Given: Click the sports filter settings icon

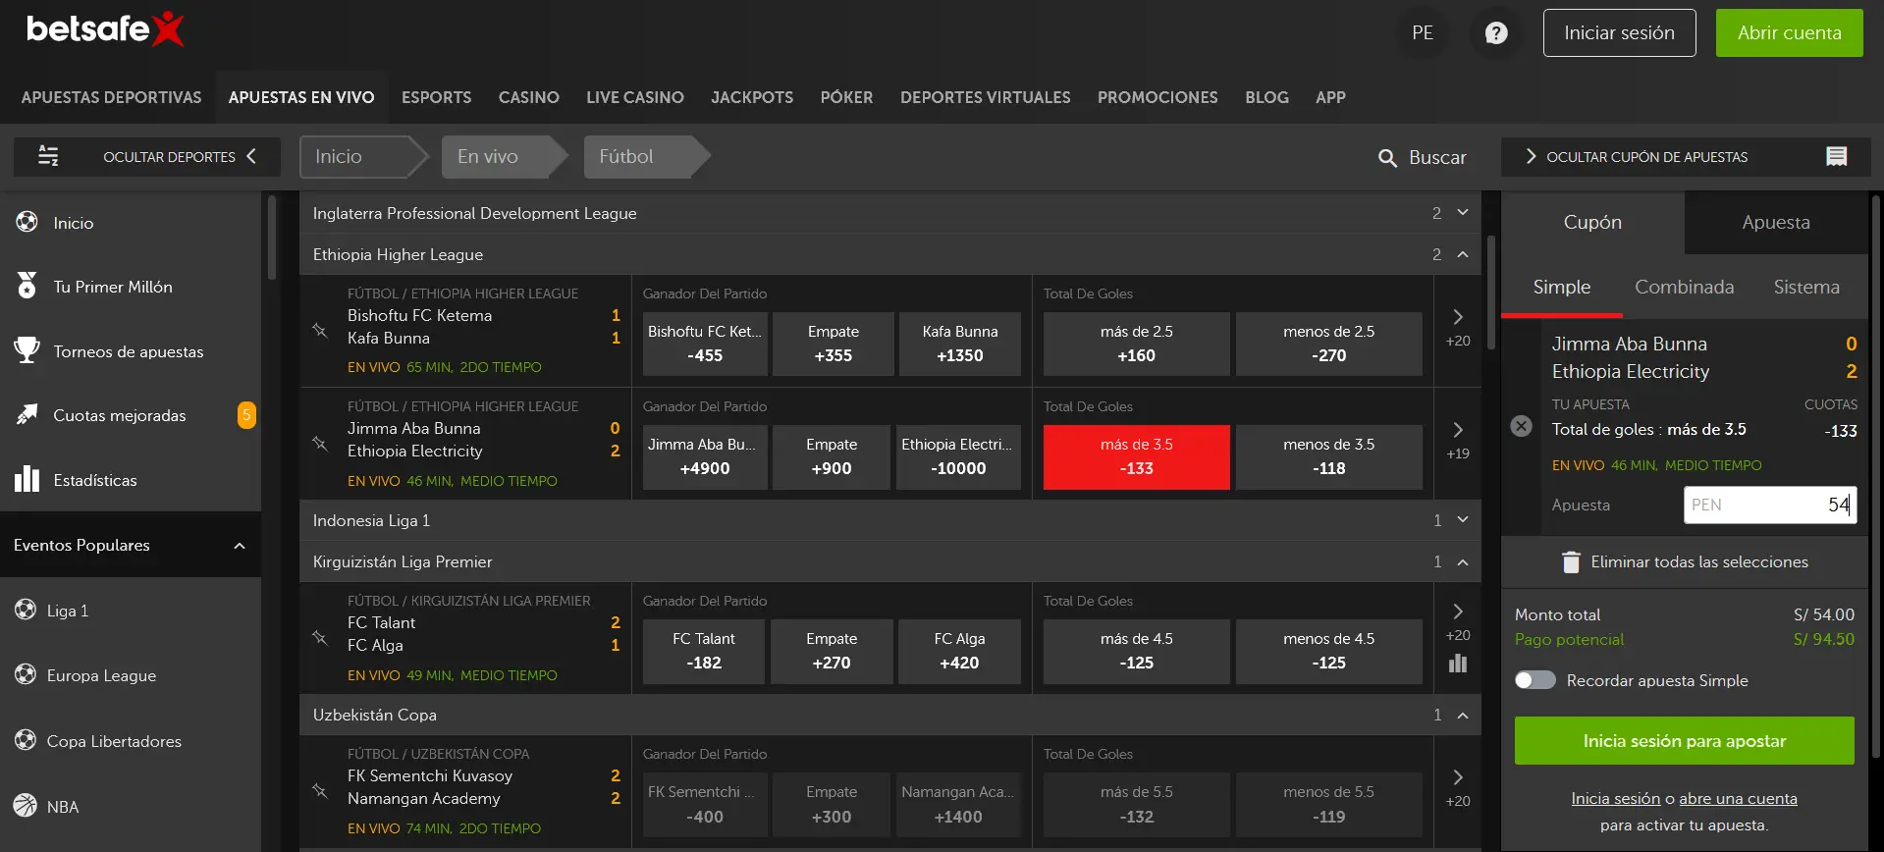Looking at the screenshot, I should 48,156.
